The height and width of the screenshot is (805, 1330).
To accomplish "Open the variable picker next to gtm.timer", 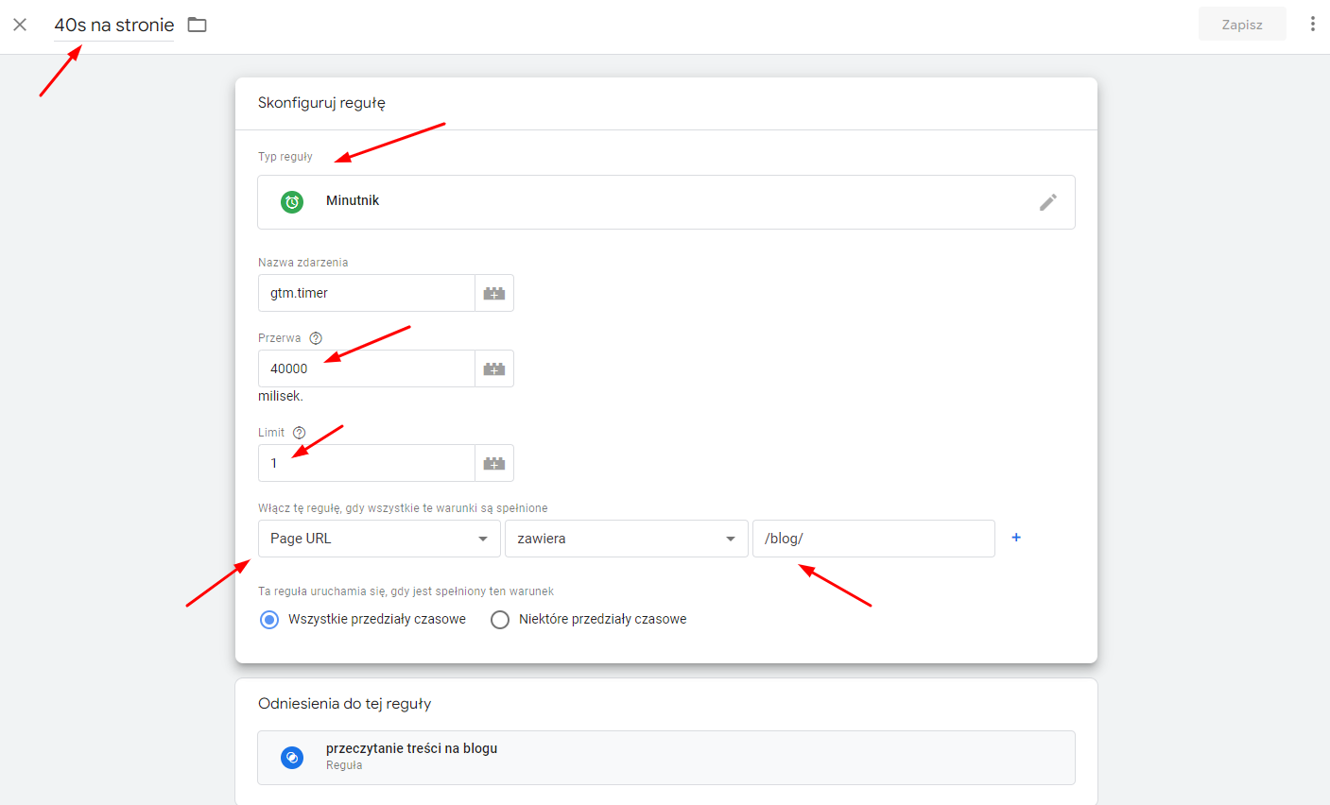I will pyautogui.click(x=493, y=293).
